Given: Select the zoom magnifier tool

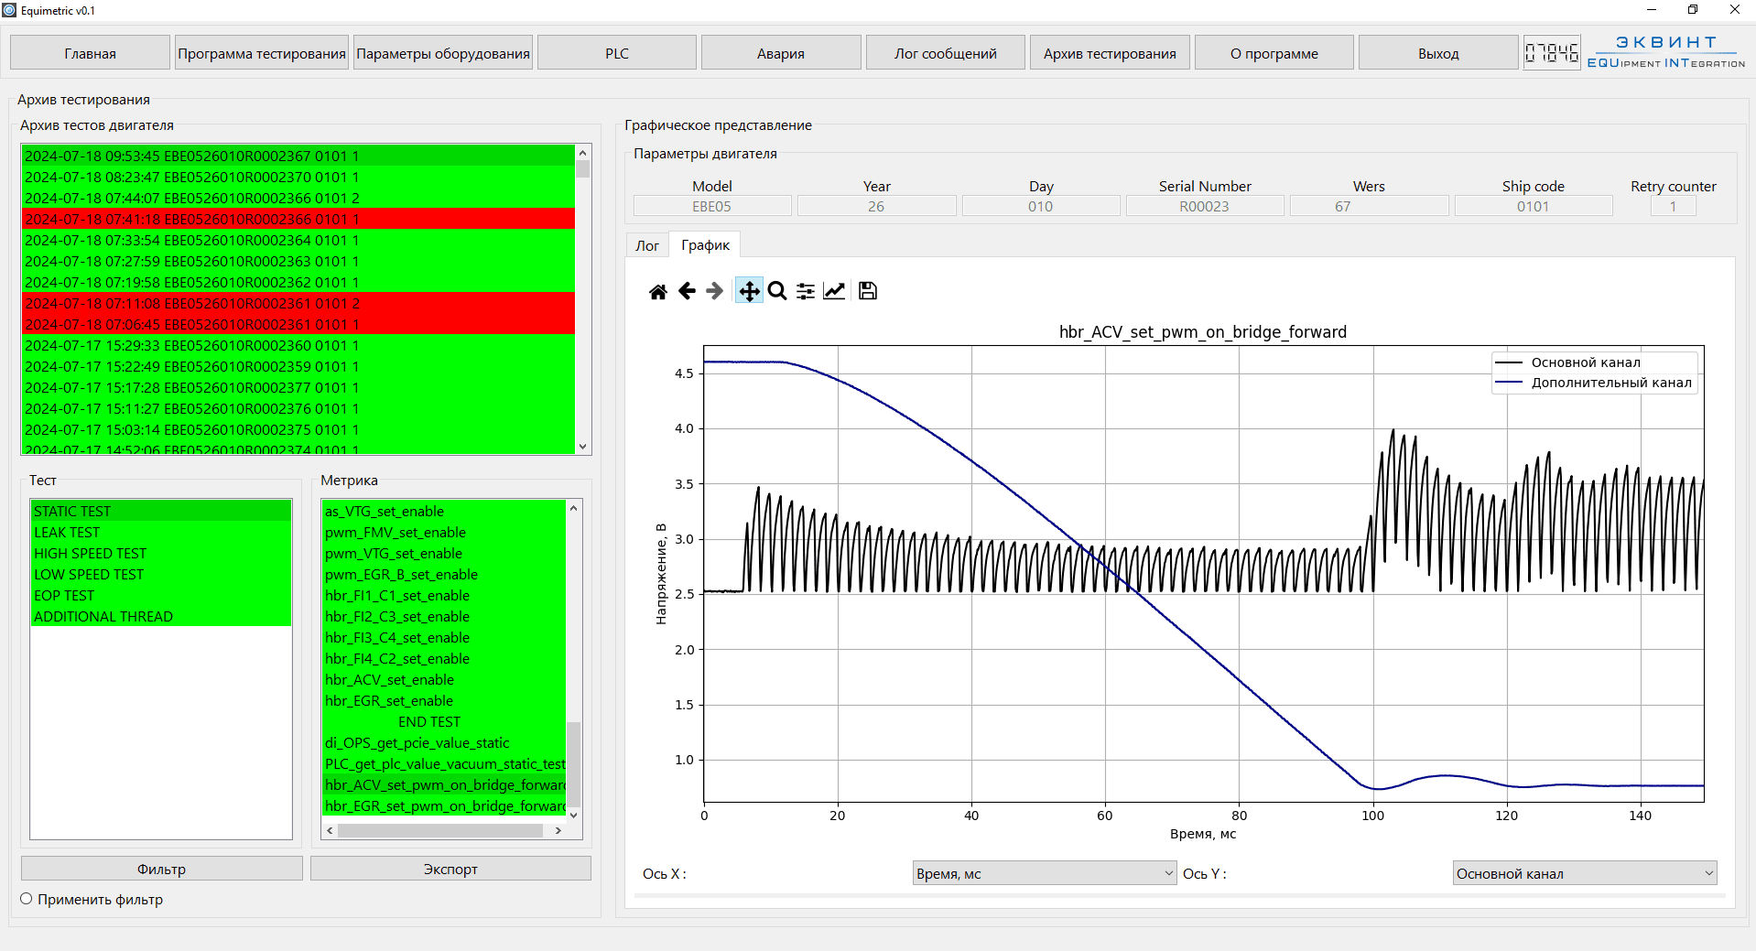Looking at the screenshot, I should [777, 291].
